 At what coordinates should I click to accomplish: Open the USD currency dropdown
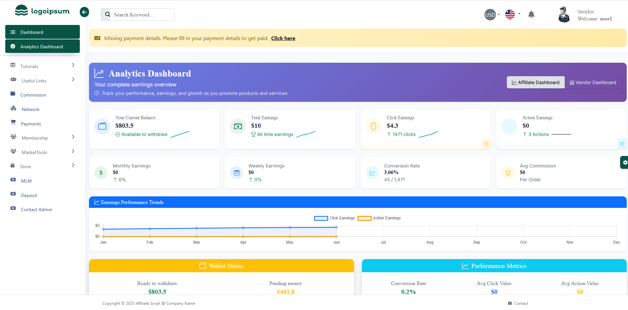492,15
